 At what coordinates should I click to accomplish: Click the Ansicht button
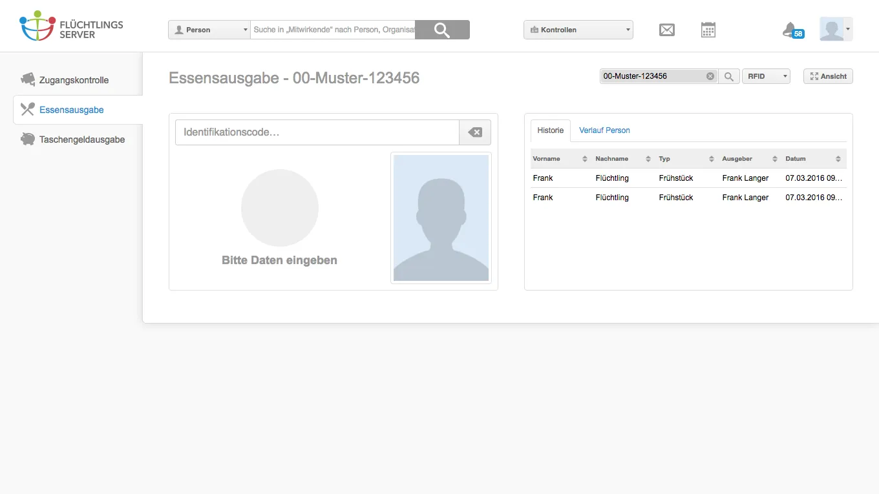[828, 76]
